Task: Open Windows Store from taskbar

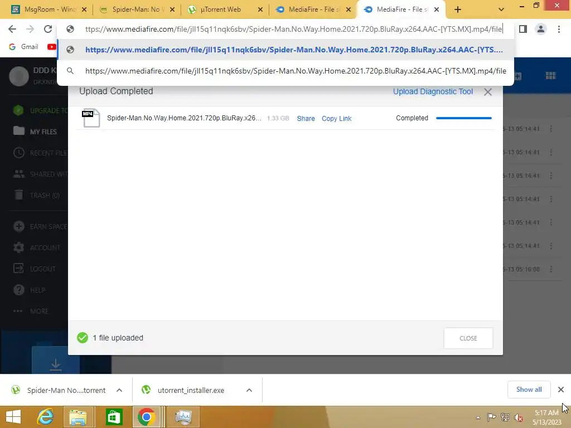Action: pos(114,417)
